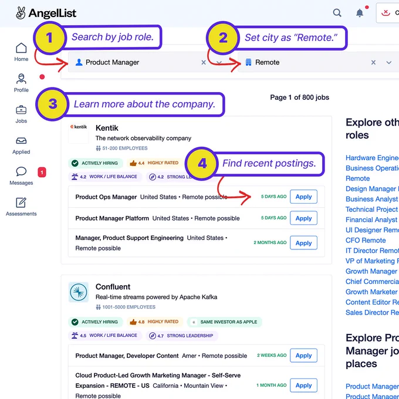Click Kentik Actively Hiring badge

point(96,163)
